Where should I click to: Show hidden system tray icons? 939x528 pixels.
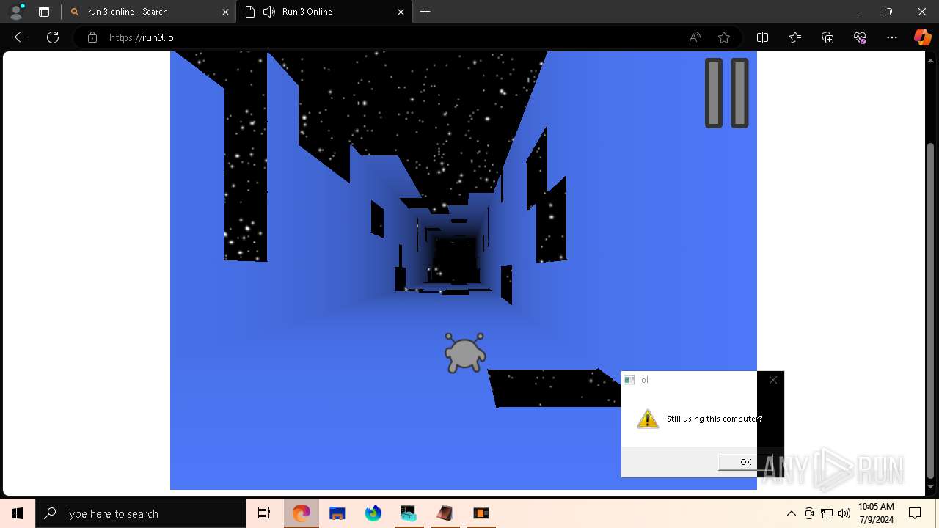click(x=791, y=513)
